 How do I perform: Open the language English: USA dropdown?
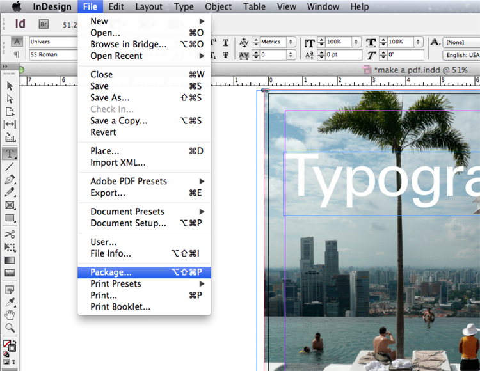pyautogui.click(x=462, y=55)
